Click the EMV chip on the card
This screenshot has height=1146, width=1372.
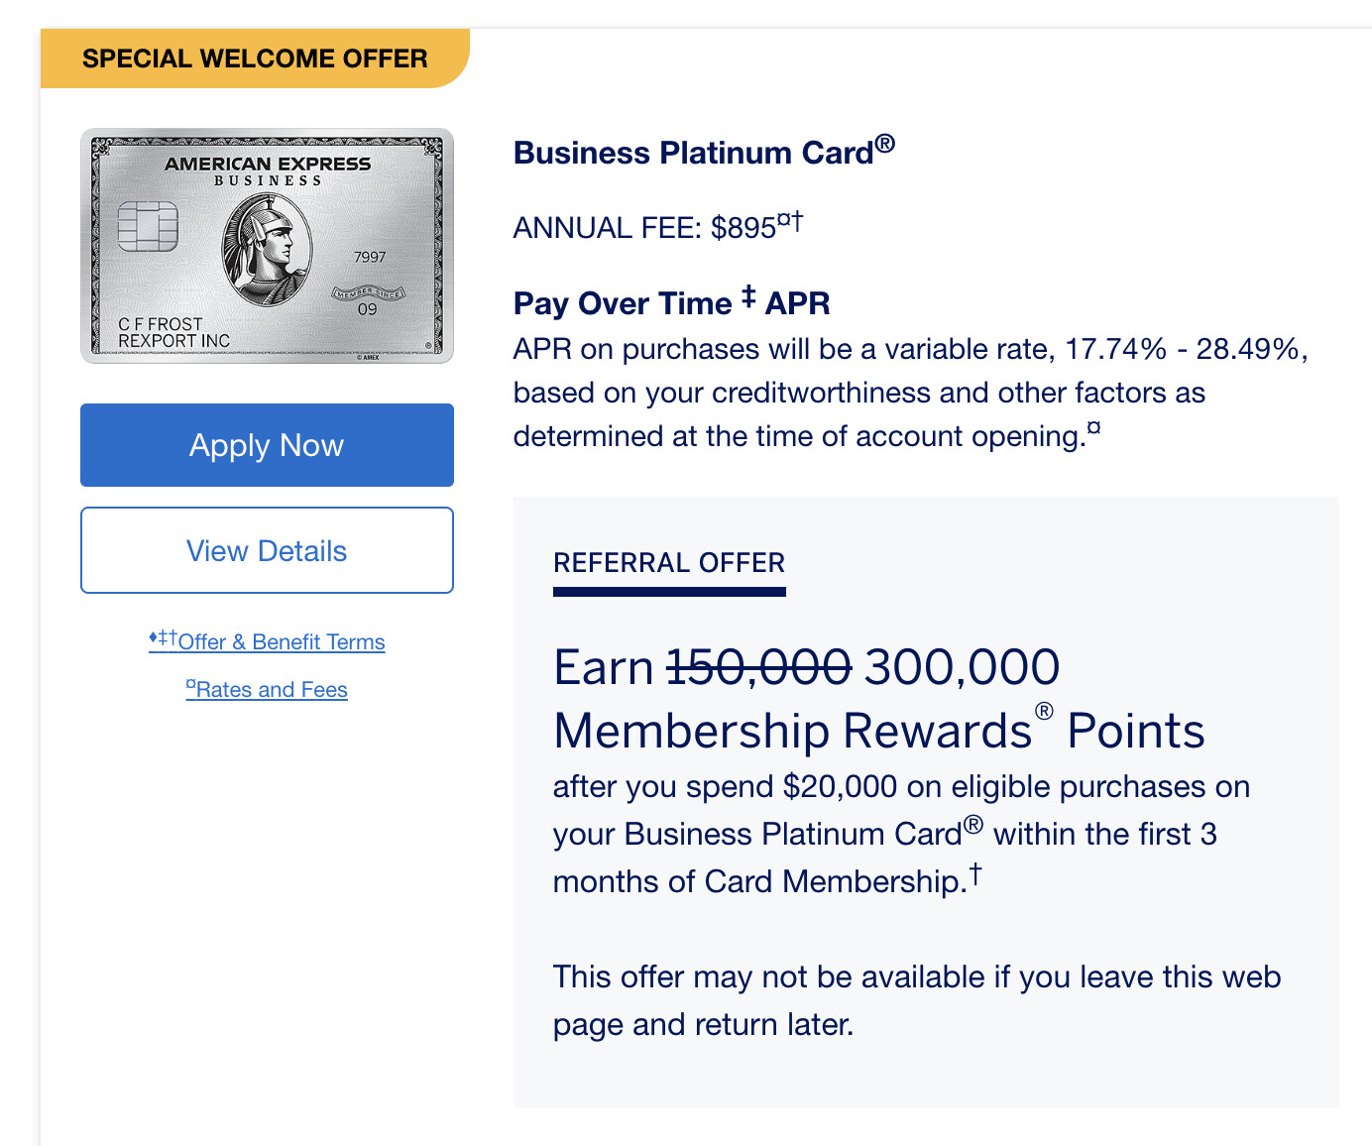[x=148, y=226]
